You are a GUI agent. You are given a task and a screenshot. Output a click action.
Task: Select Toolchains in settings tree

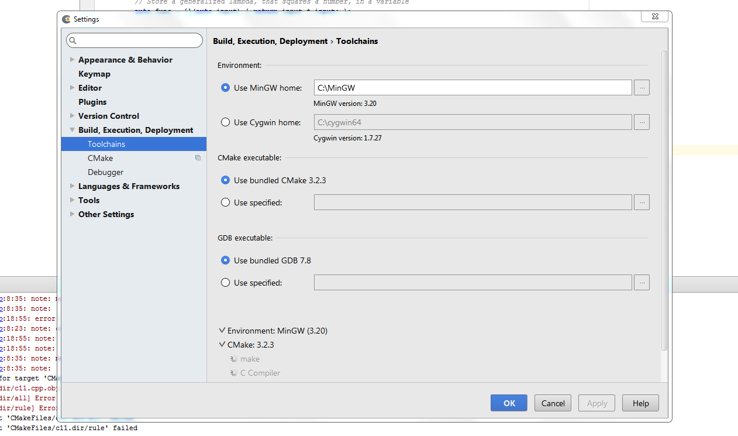coord(134,144)
